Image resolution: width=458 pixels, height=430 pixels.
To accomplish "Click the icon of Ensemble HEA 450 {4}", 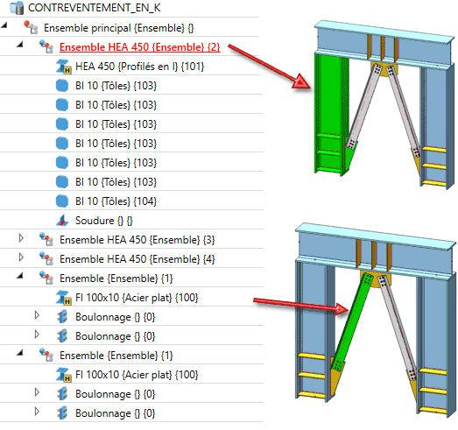I will (x=46, y=258).
